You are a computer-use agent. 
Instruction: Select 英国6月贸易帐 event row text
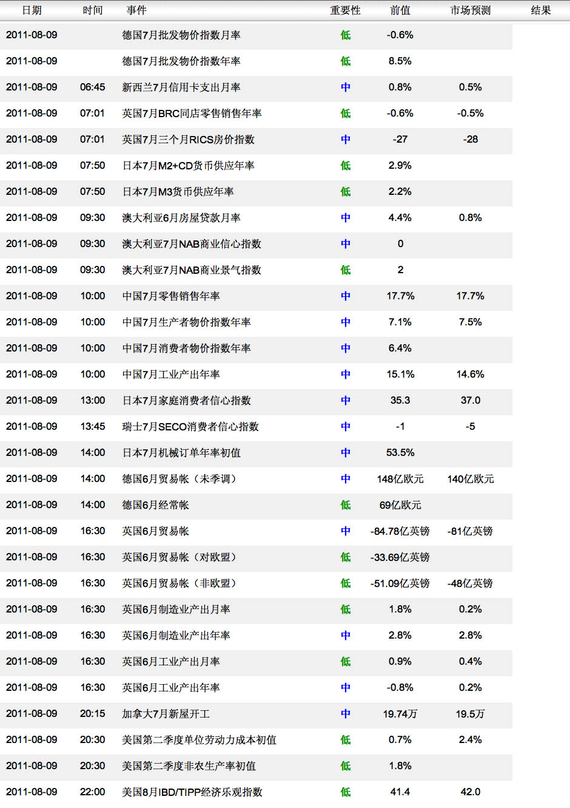[x=155, y=531]
